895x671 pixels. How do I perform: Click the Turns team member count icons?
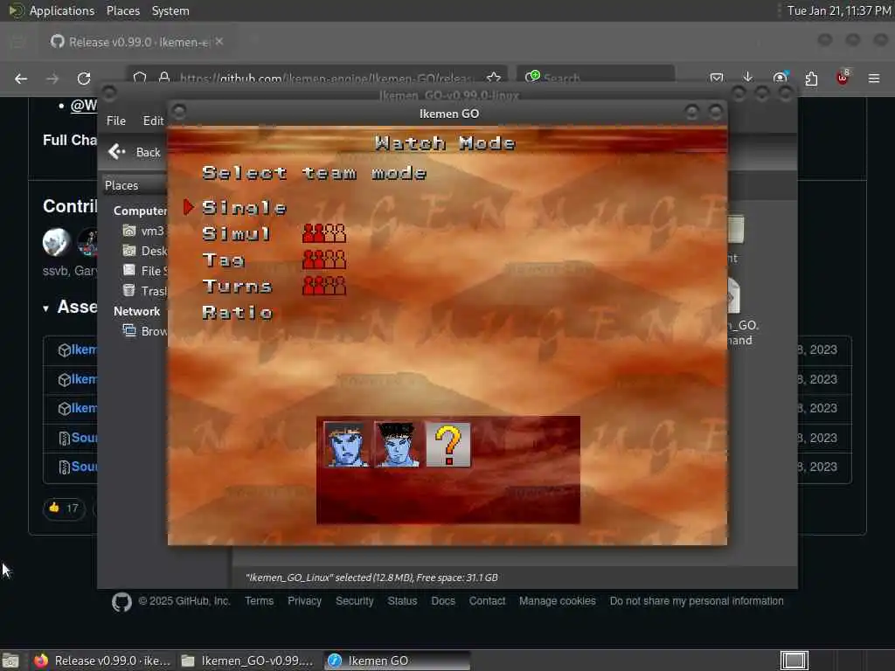click(x=324, y=286)
